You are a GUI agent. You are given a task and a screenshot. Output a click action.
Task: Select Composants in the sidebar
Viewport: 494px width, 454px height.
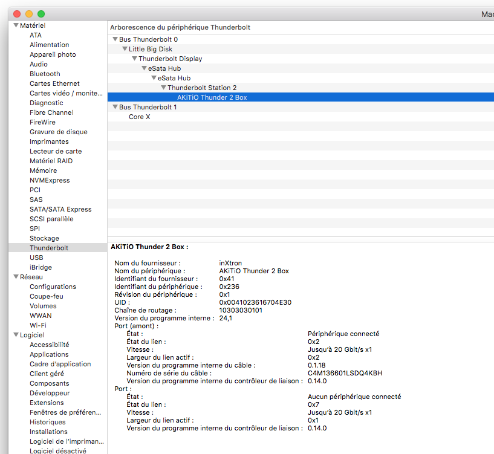(x=50, y=383)
